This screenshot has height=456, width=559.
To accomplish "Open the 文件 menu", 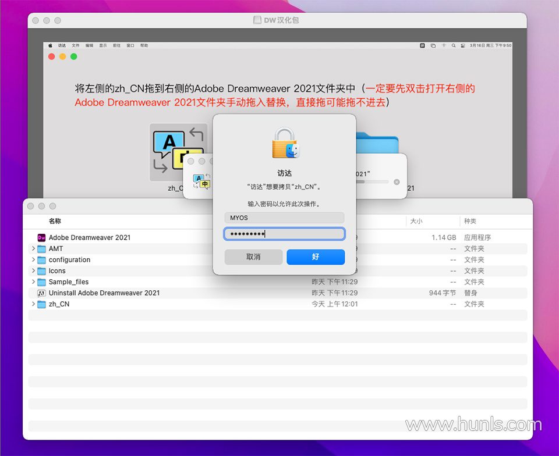I will (76, 45).
